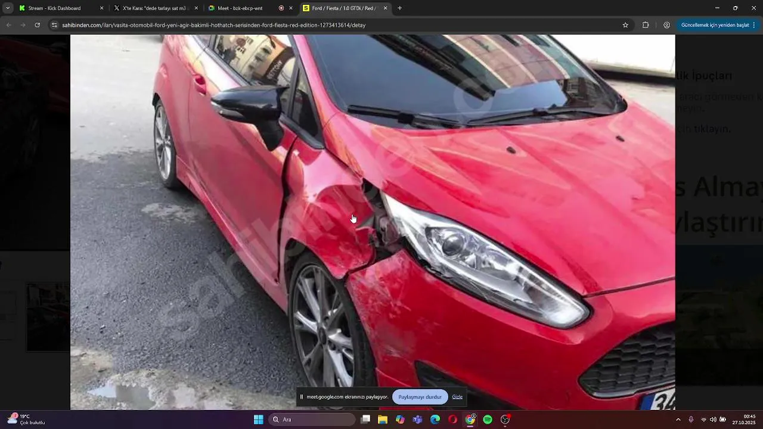
Task: Go back to the previous page
Action: [x=8, y=25]
